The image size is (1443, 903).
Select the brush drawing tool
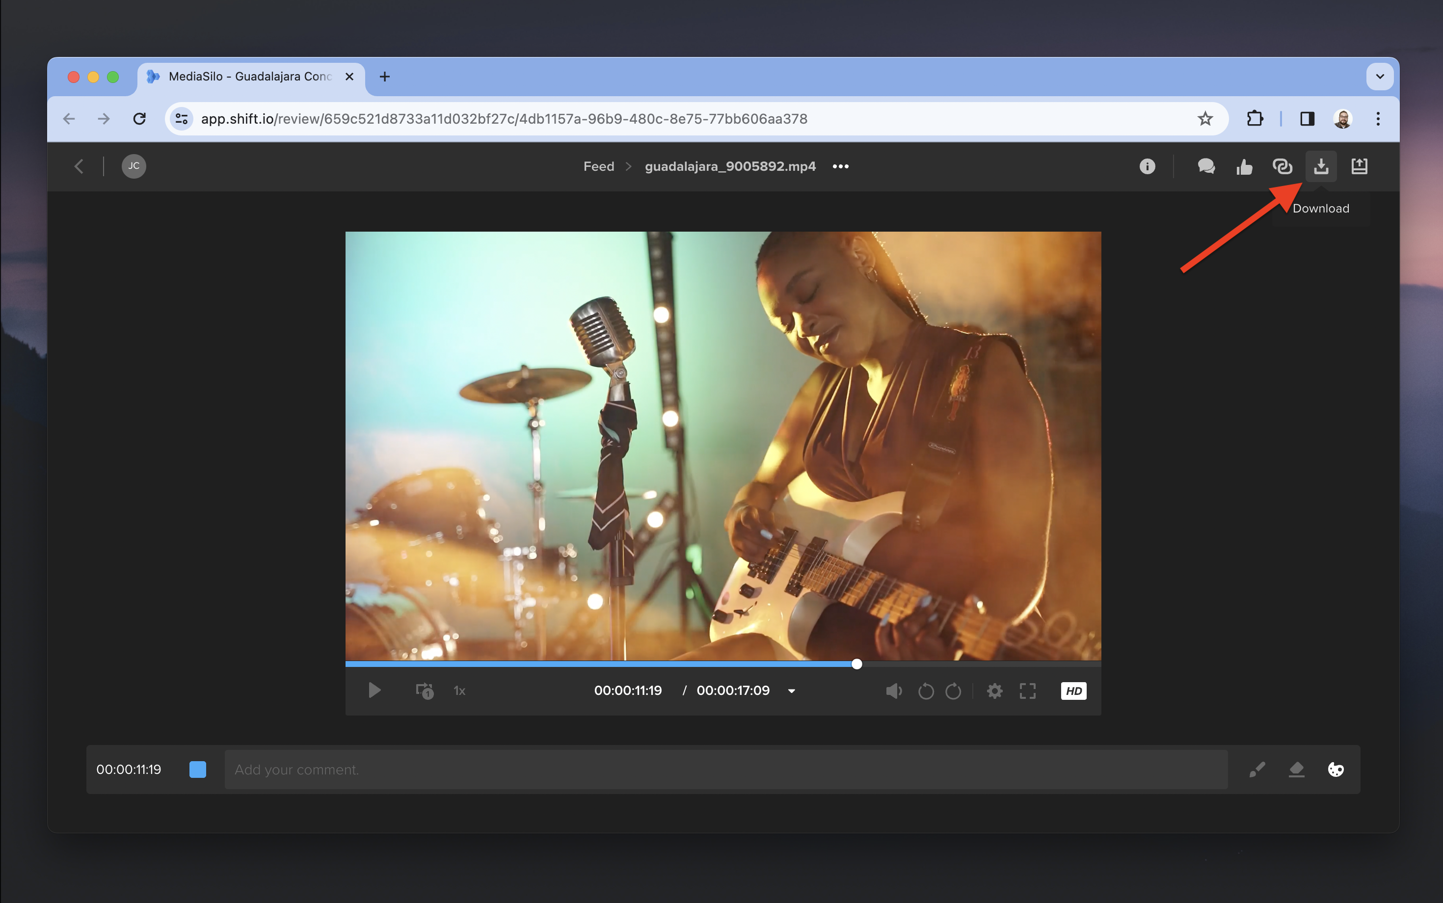pos(1257,769)
